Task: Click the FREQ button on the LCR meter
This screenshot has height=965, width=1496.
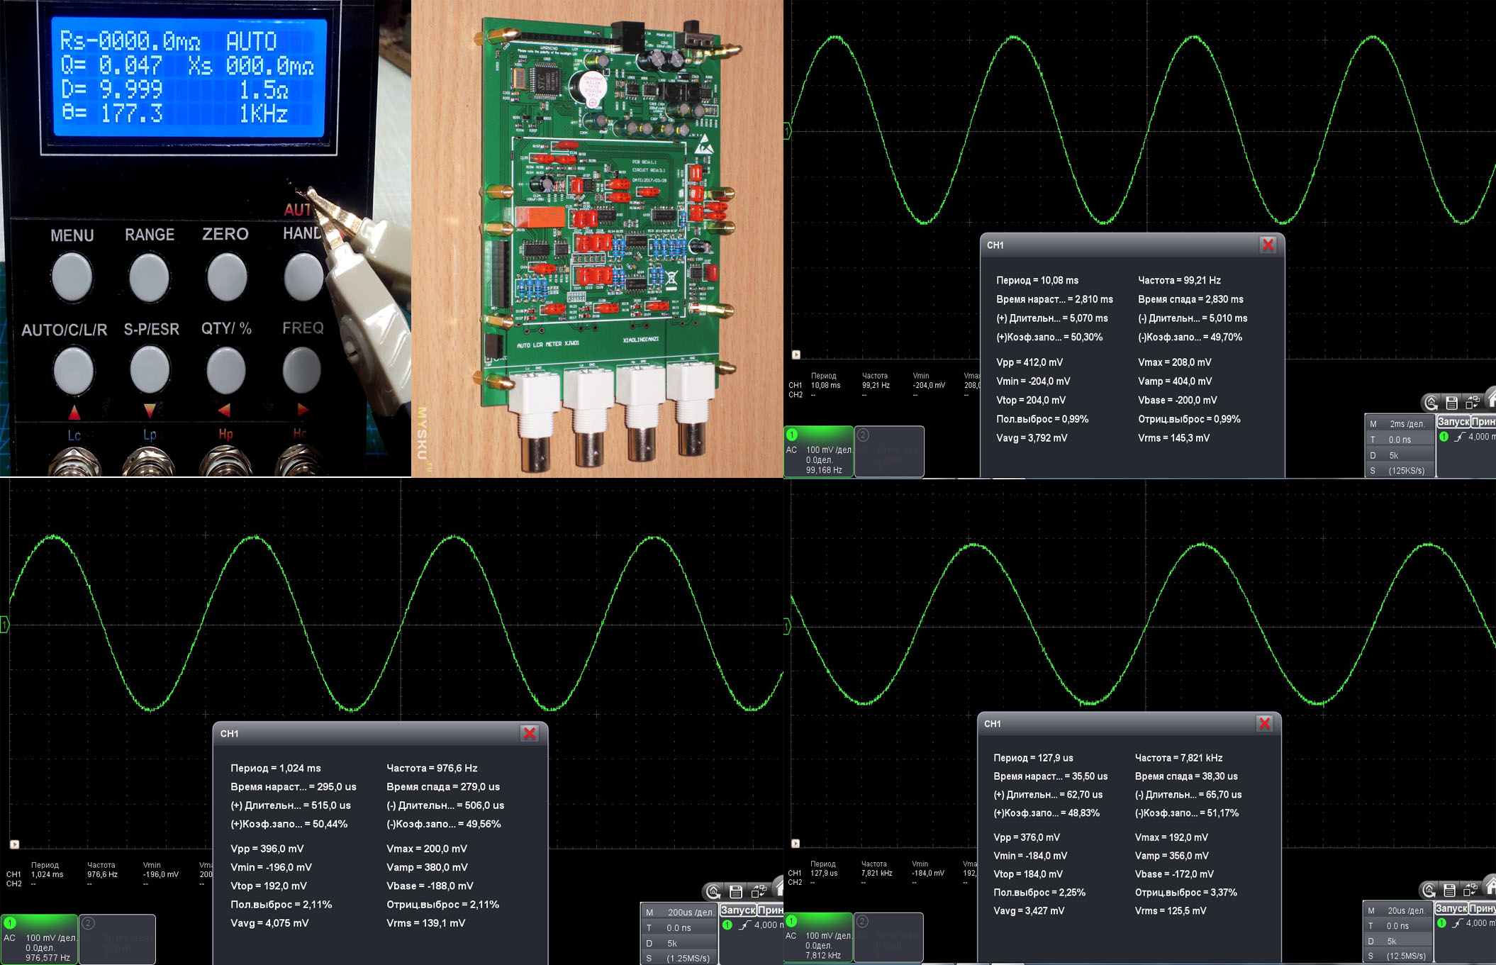Action: coord(302,369)
